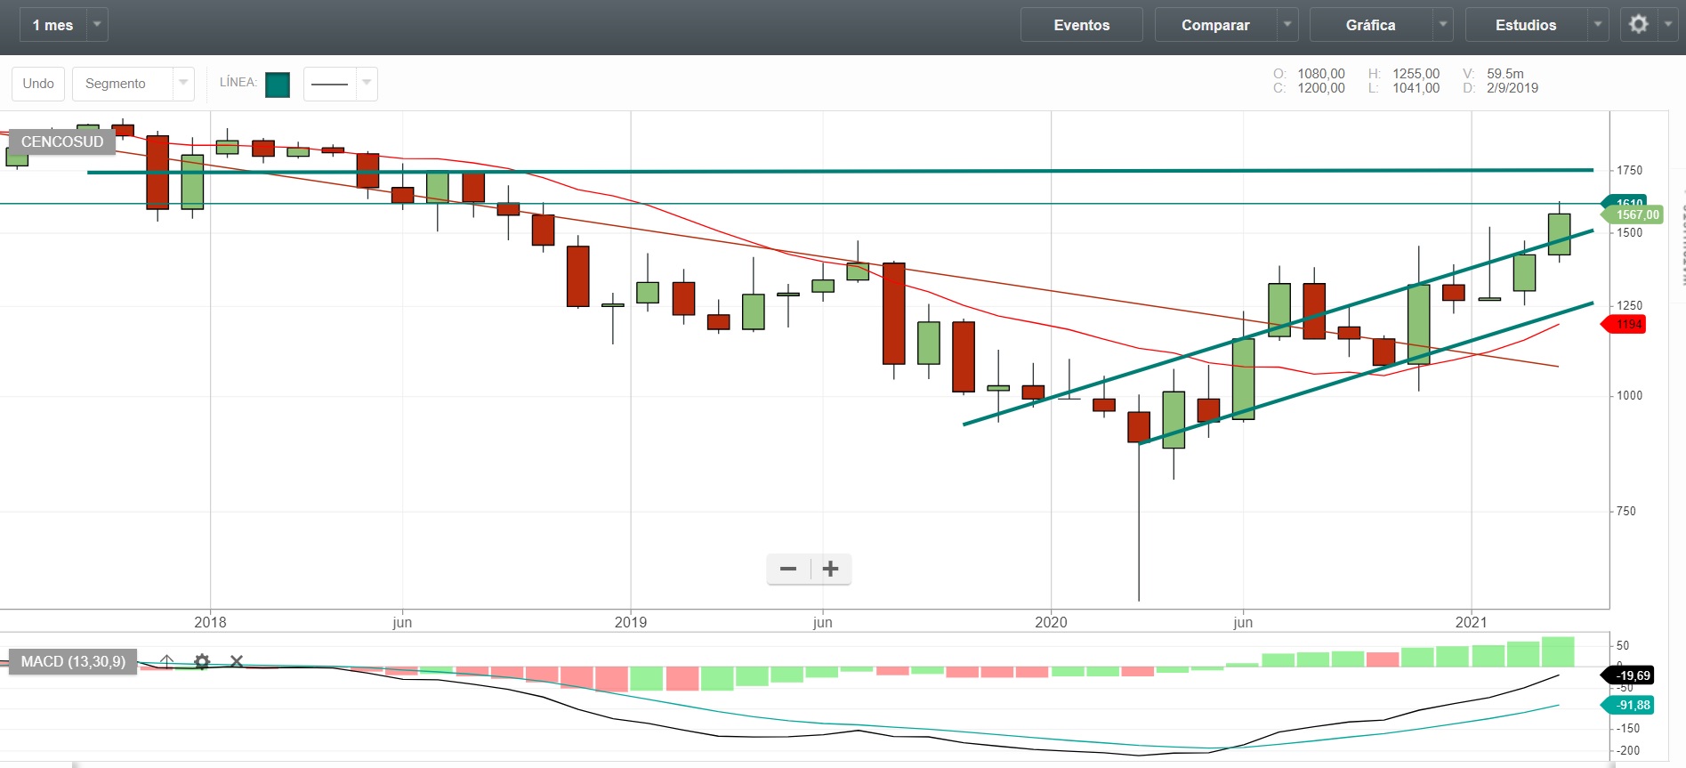Expand the 1 mes period dropdown arrow

pos(98,25)
